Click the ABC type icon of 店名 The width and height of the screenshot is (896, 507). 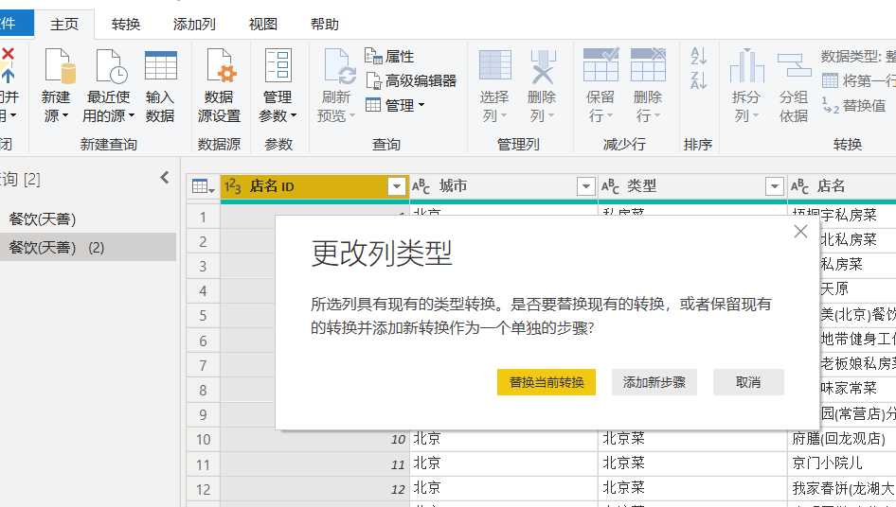pyautogui.click(x=800, y=186)
